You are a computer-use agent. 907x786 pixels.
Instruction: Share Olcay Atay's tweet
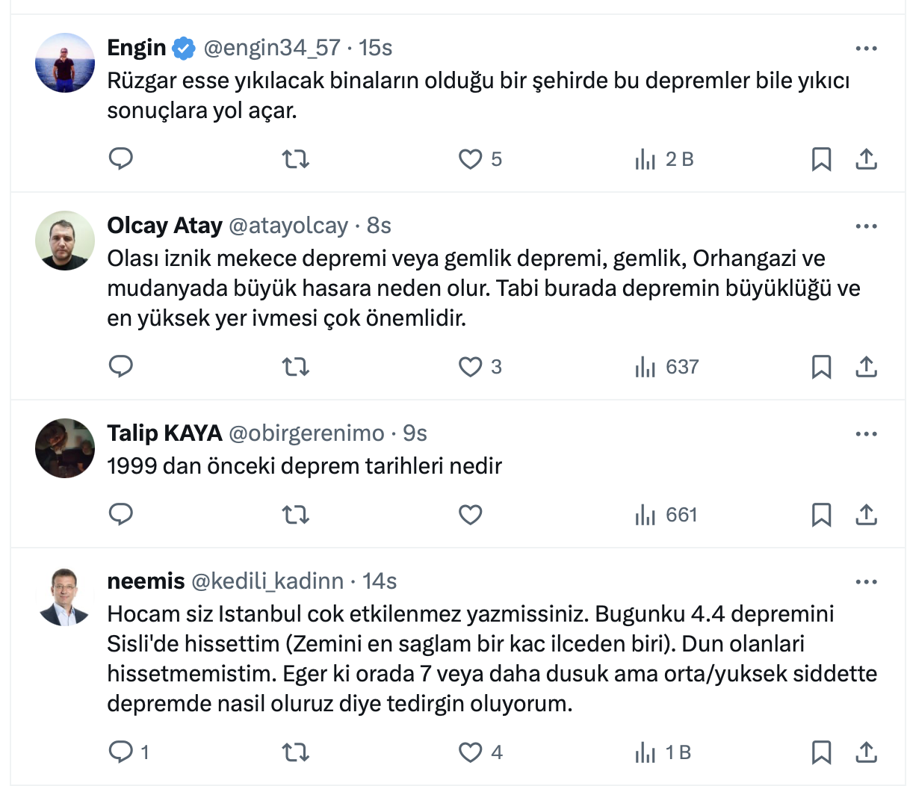866,367
